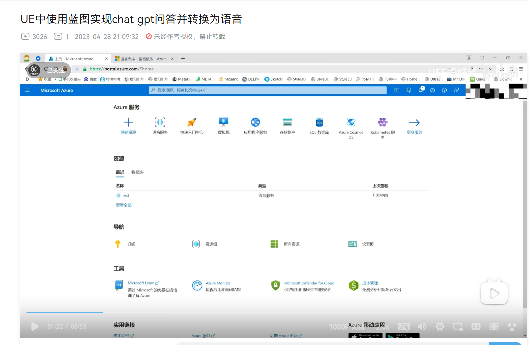
Task: Open the '虚拟机' virtual machine icon
Action: (223, 122)
